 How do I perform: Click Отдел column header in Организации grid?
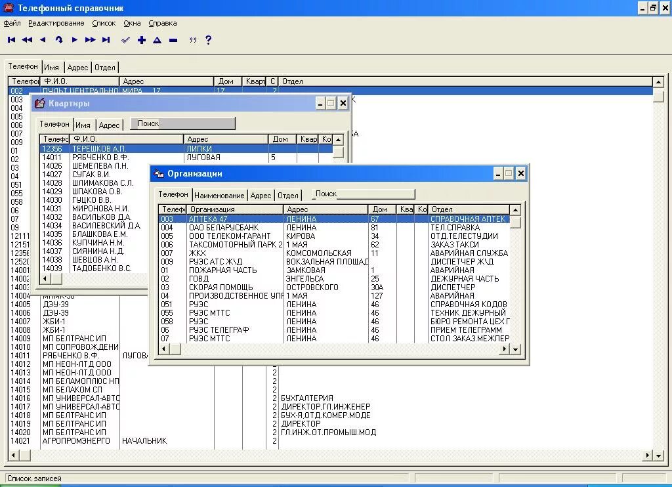[x=469, y=209]
